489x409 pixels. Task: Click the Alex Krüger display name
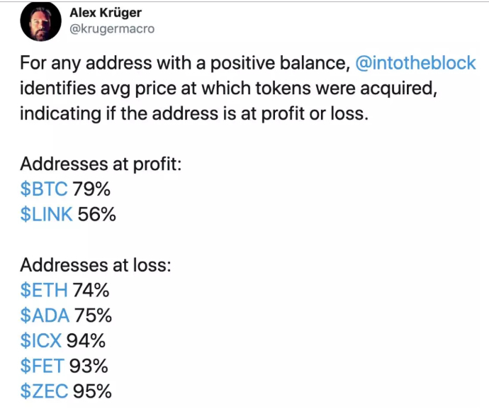(106, 13)
